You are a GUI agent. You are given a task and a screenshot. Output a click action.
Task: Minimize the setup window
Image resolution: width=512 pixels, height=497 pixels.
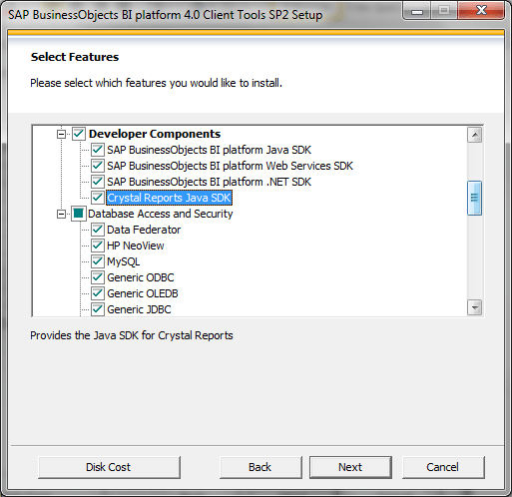[x=417, y=11]
